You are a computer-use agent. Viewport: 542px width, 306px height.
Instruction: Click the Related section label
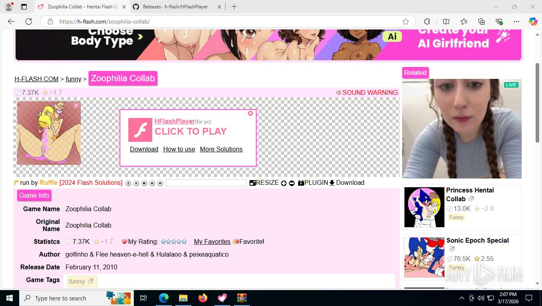click(x=415, y=73)
